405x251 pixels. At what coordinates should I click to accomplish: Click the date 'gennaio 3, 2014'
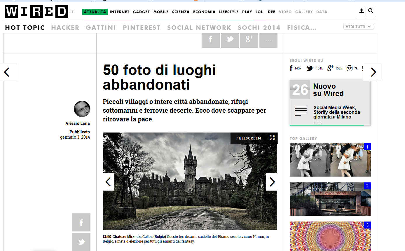point(75,137)
